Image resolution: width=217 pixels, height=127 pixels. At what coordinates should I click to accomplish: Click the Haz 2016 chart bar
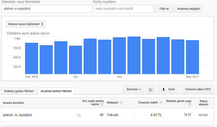point(32,58)
